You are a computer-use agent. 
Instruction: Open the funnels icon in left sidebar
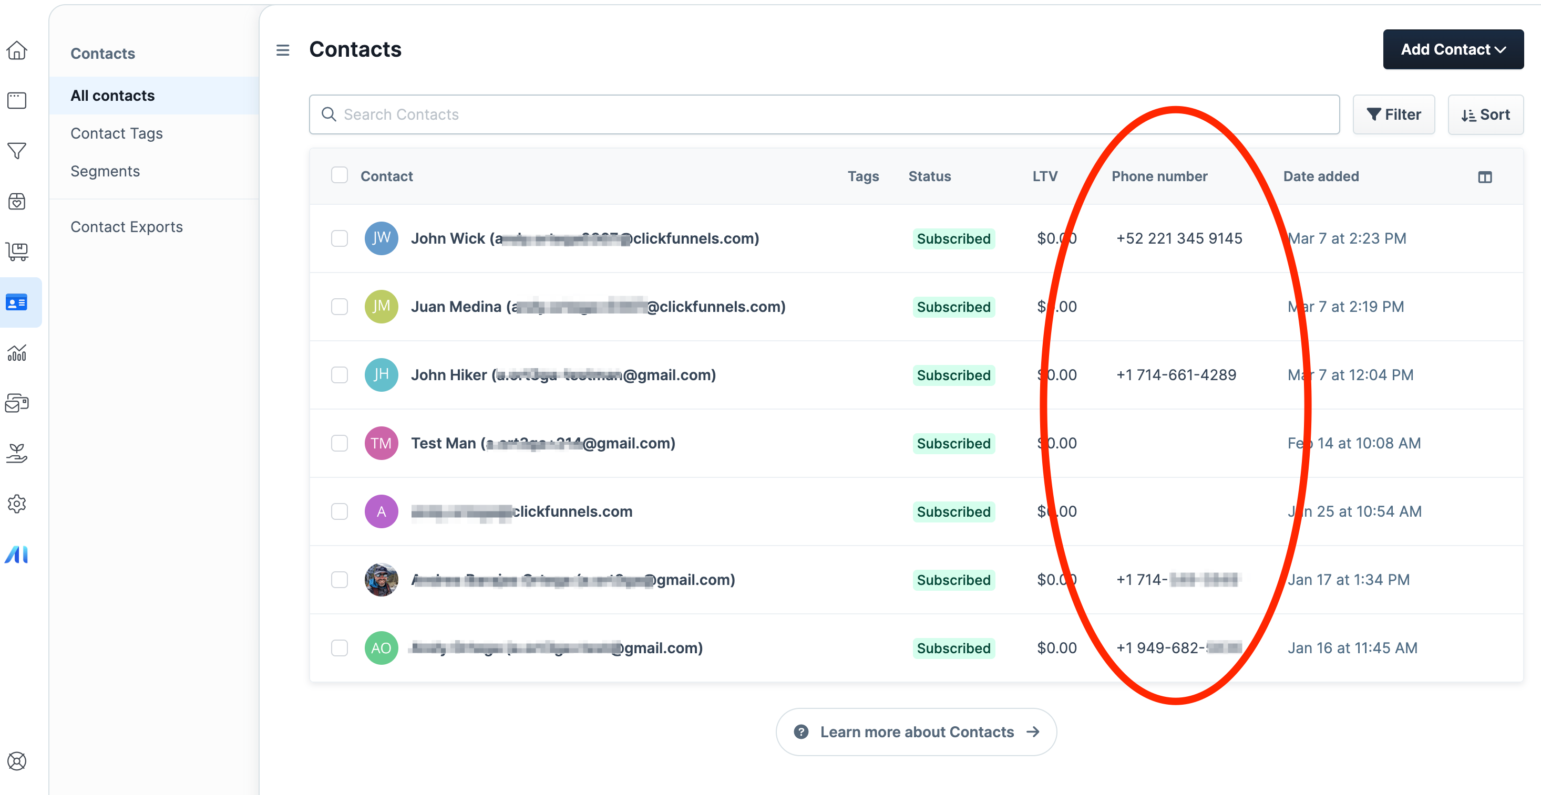click(x=17, y=151)
